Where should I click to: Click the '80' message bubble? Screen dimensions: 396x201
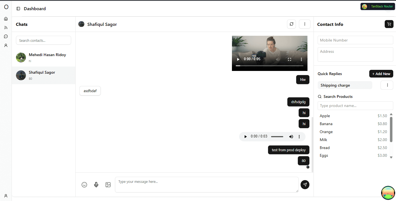point(304,161)
